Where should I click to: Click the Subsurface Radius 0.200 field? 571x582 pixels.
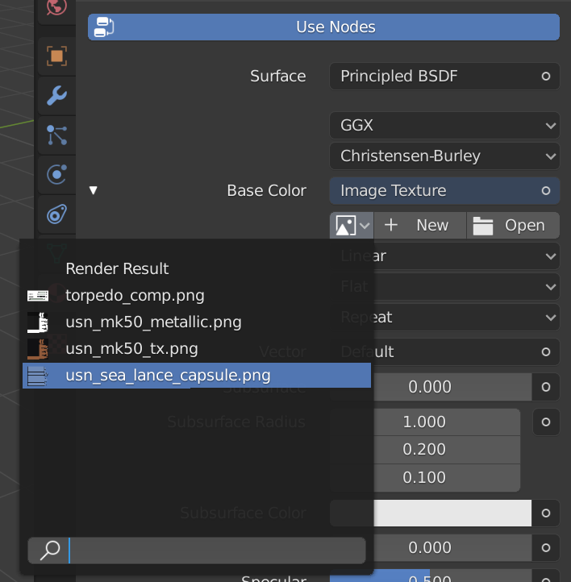(x=425, y=450)
